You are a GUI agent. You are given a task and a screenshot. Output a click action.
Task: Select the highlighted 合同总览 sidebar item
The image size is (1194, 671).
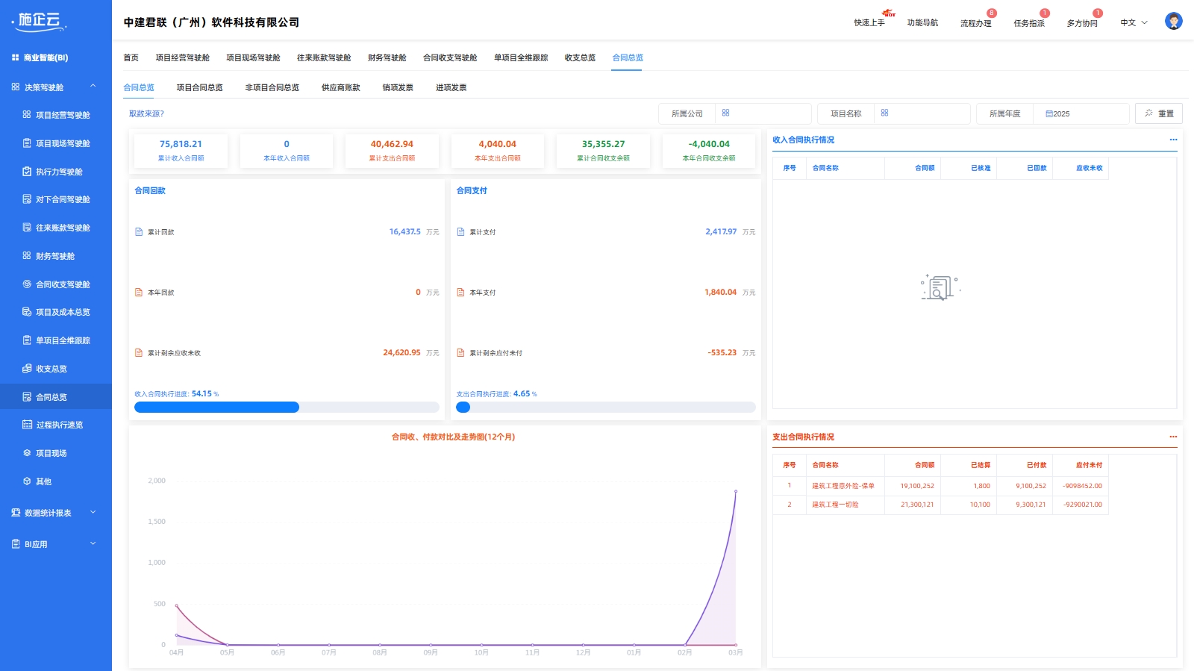pyautogui.click(x=56, y=397)
